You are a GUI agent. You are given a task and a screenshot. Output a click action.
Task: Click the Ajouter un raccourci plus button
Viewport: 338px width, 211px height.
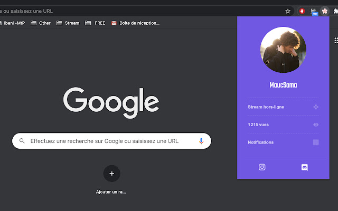tap(111, 173)
